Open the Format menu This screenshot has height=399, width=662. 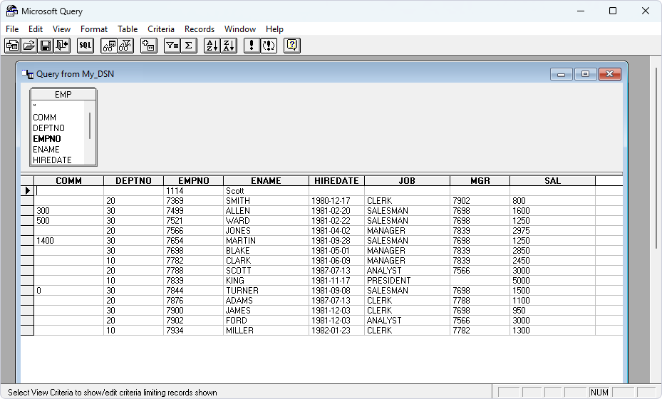coord(94,29)
